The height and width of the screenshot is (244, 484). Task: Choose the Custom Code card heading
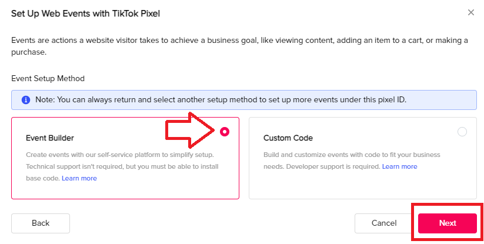click(288, 138)
